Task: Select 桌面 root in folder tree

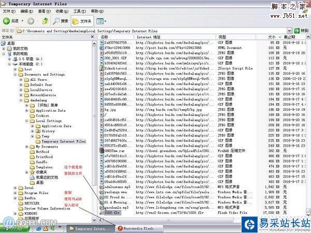Action: [11, 43]
